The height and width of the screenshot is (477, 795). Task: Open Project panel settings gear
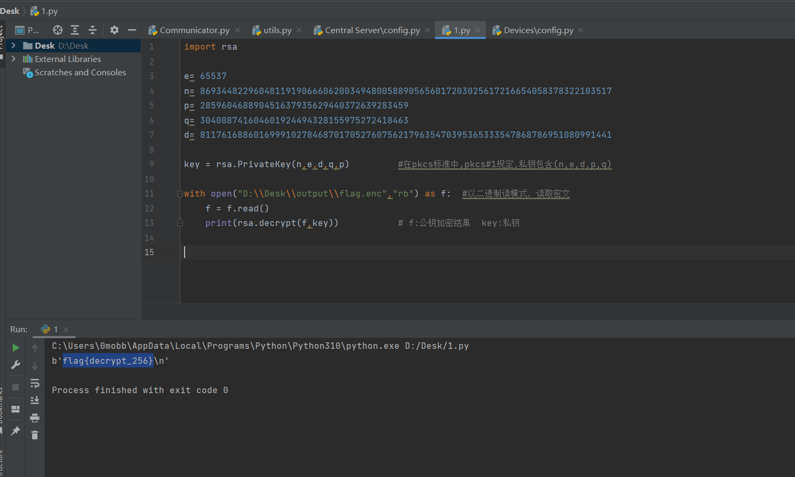(114, 30)
